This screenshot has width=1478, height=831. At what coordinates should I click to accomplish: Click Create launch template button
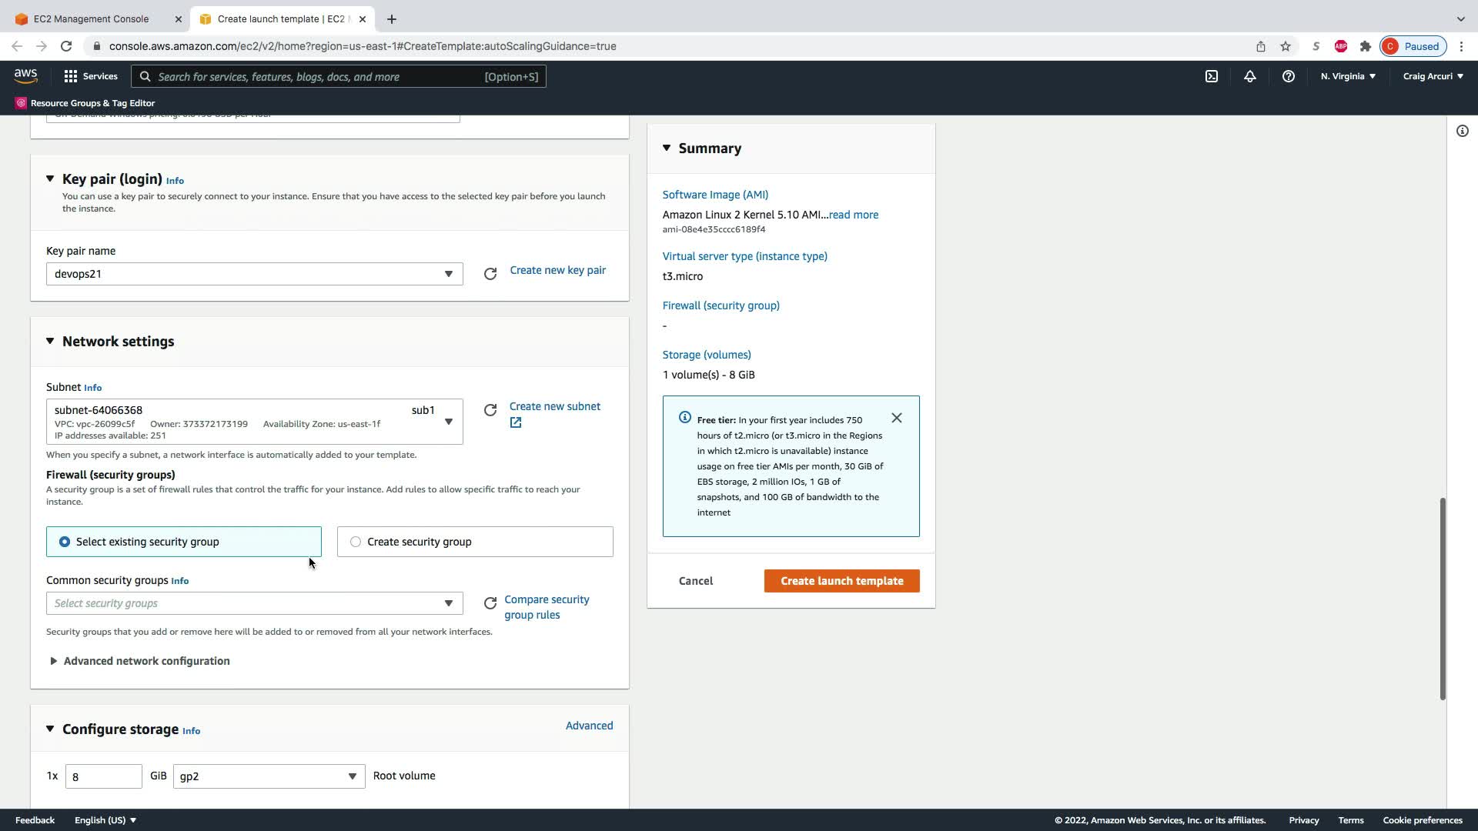pos(841,581)
